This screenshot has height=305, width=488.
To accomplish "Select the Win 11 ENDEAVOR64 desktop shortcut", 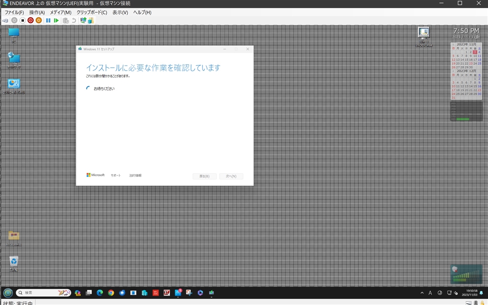I will point(424,37).
